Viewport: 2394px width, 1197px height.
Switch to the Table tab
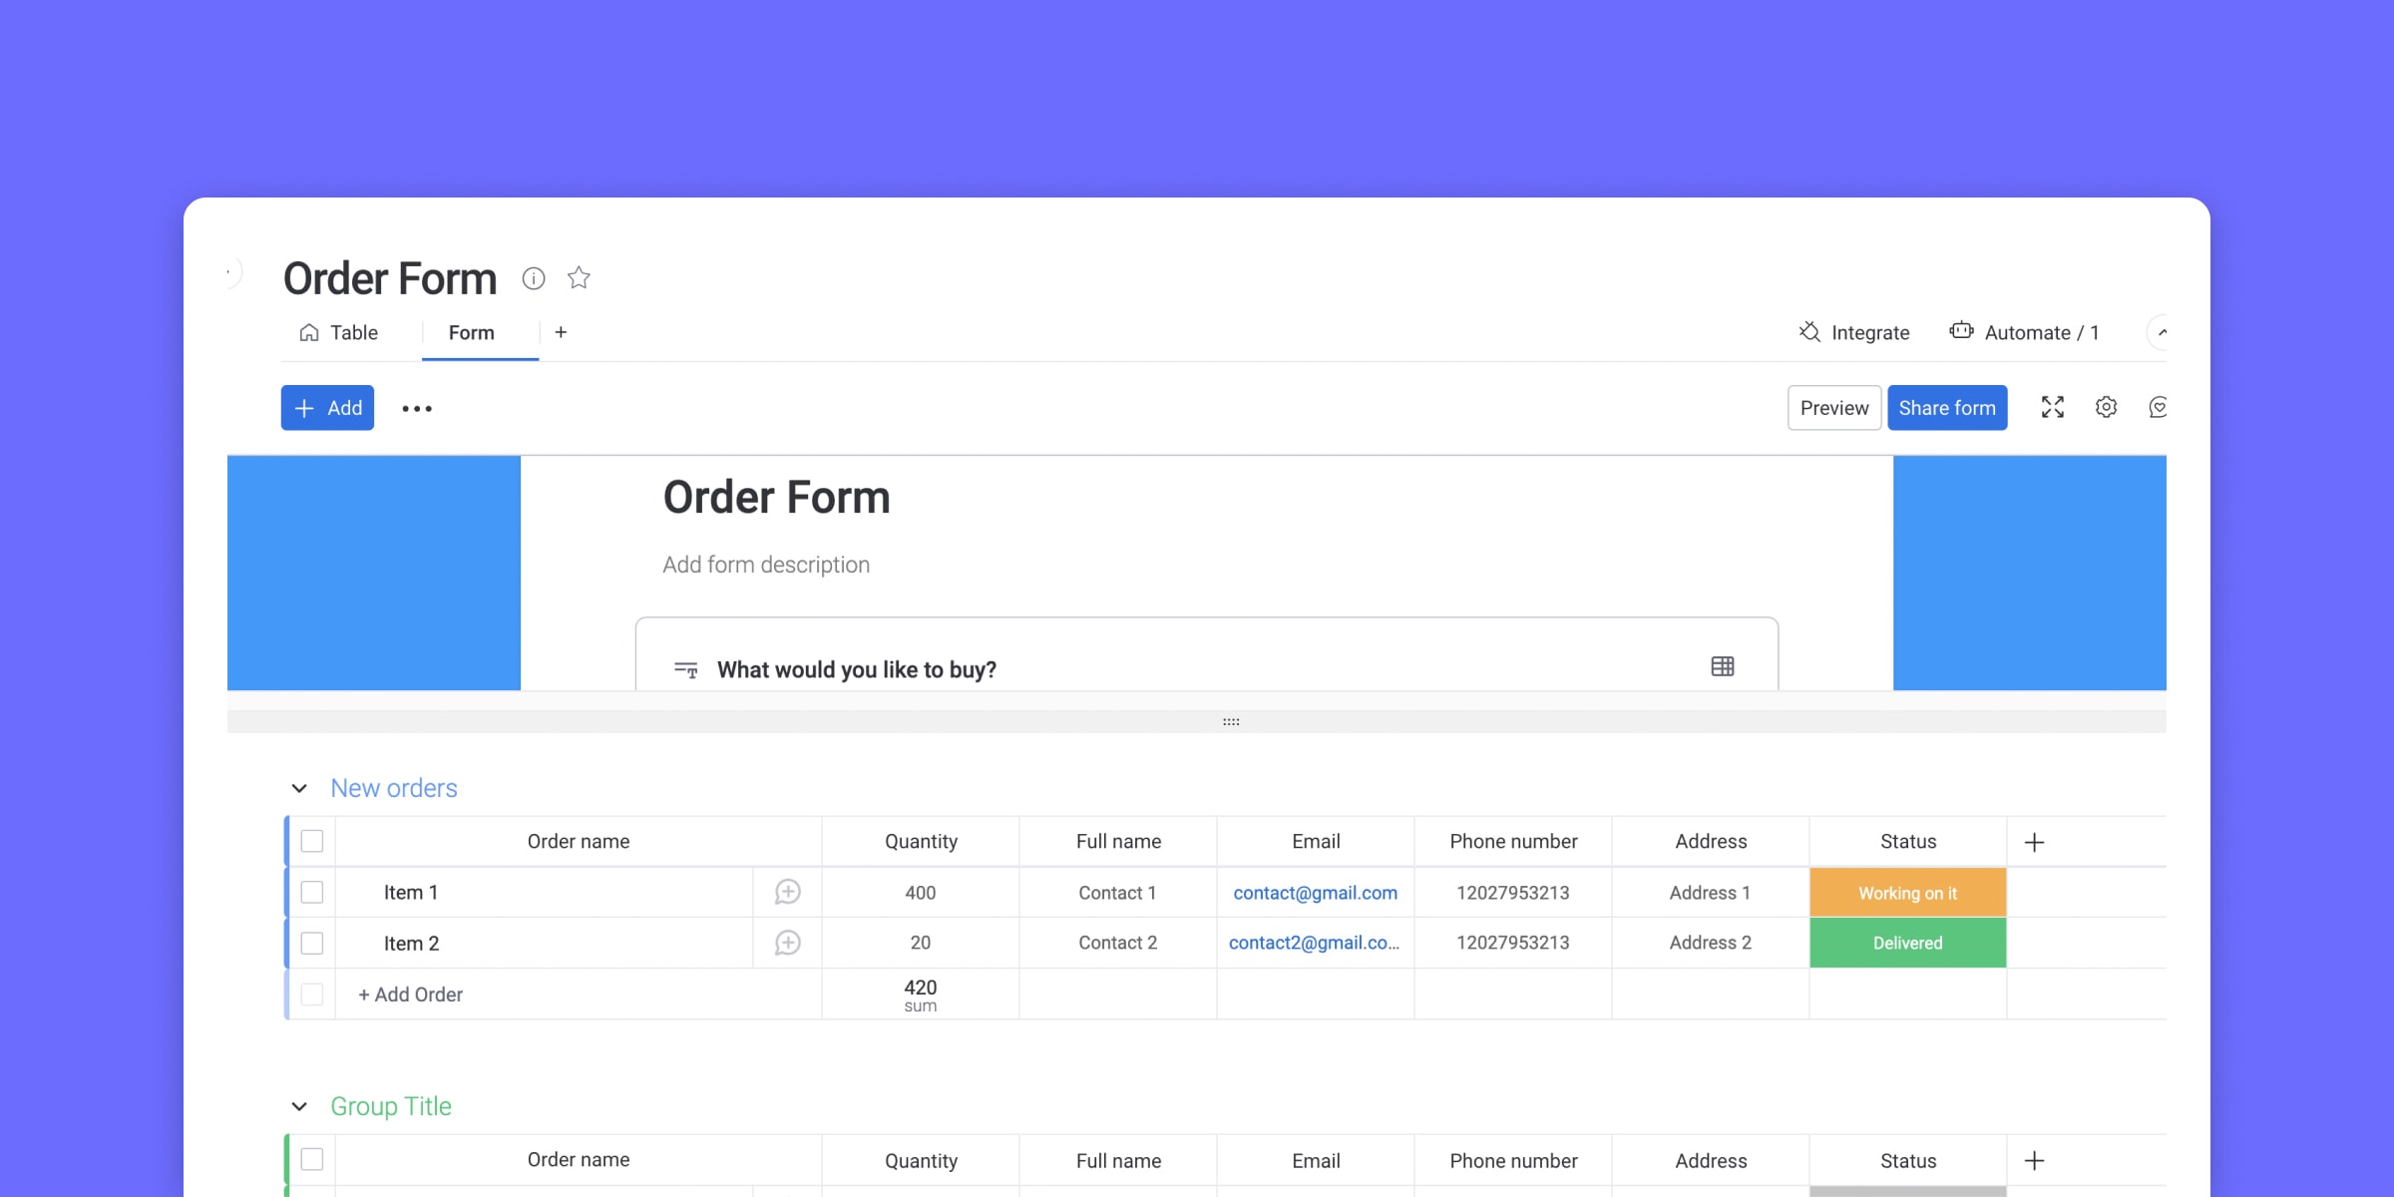pyautogui.click(x=337, y=331)
